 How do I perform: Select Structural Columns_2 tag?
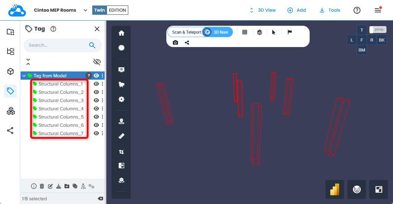click(61, 92)
